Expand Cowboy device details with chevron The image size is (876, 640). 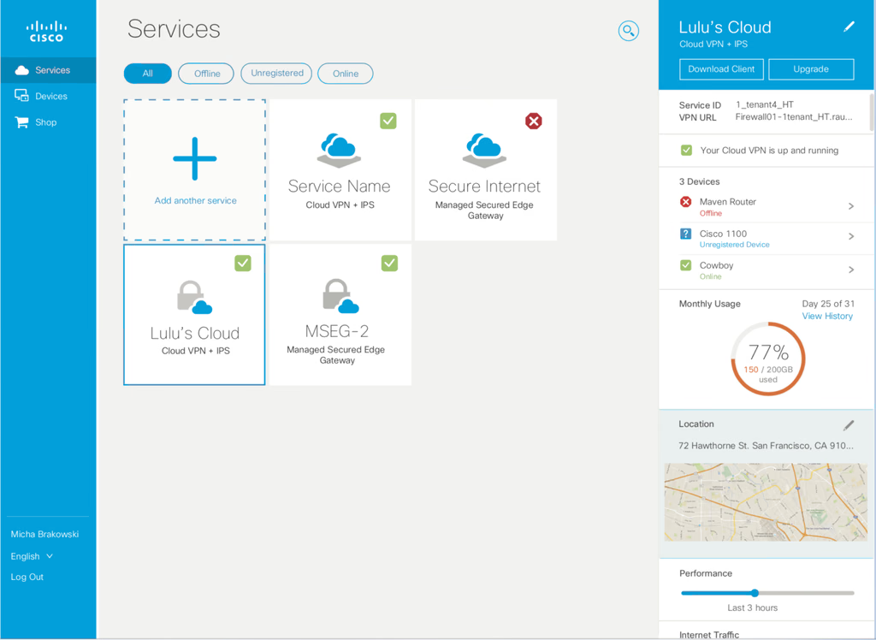point(851,270)
